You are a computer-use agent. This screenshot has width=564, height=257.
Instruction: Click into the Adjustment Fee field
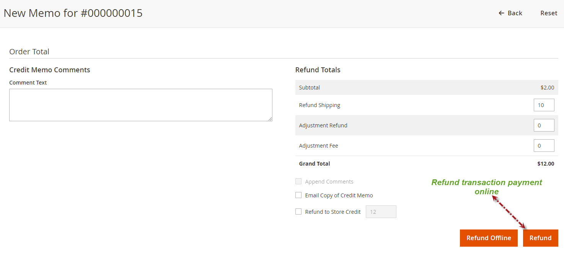(544, 146)
